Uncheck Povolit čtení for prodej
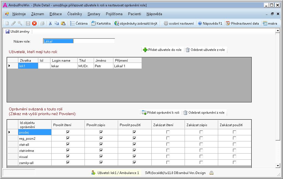This screenshot has width=283, height=179. pos(68,132)
